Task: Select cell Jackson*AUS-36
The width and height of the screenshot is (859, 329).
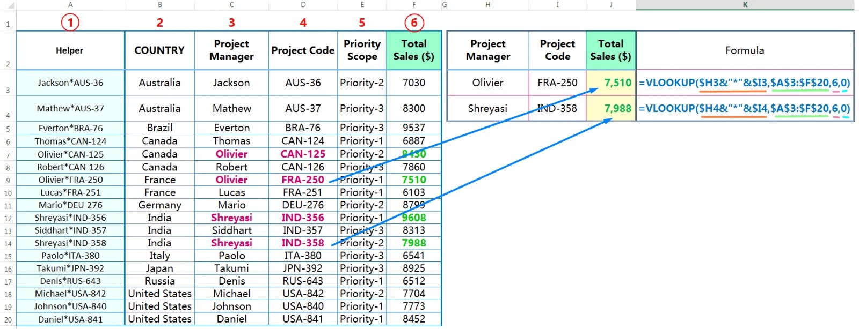Action: (70, 83)
